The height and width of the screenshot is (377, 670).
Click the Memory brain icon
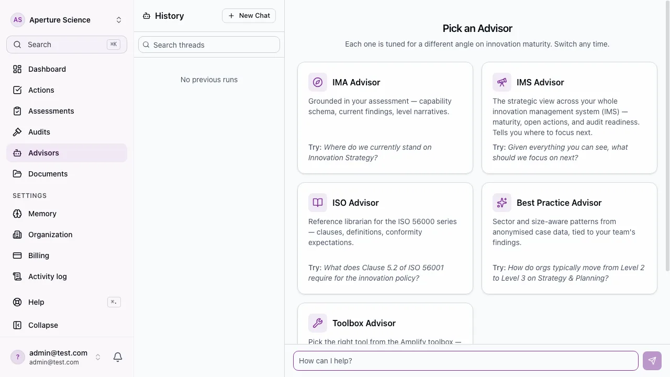click(x=17, y=214)
